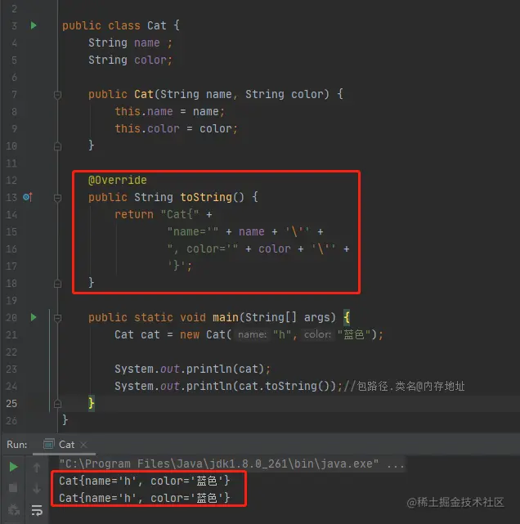The height and width of the screenshot is (524, 520).
Task: Click the "蓝色" string literal on line 21
Action: pyautogui.click(x=354, y=334)
